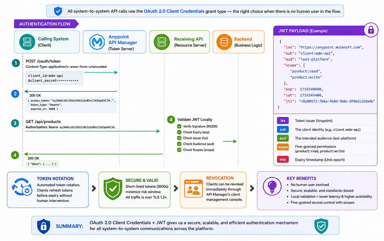This screenshot has width=384, height=241.
Task: Click the access_token response code box
Action: tap(71, 104)
